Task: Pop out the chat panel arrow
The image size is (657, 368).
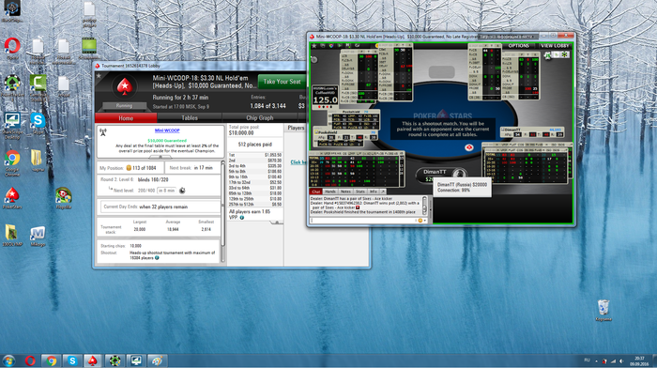Action: (x=383, y=192)
